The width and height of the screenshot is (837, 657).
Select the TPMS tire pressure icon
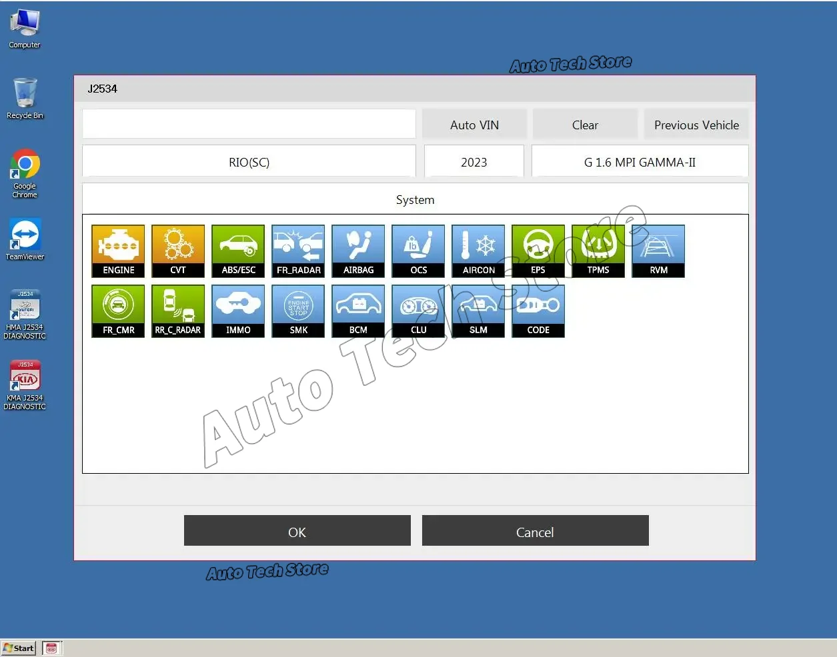point(598,251)
